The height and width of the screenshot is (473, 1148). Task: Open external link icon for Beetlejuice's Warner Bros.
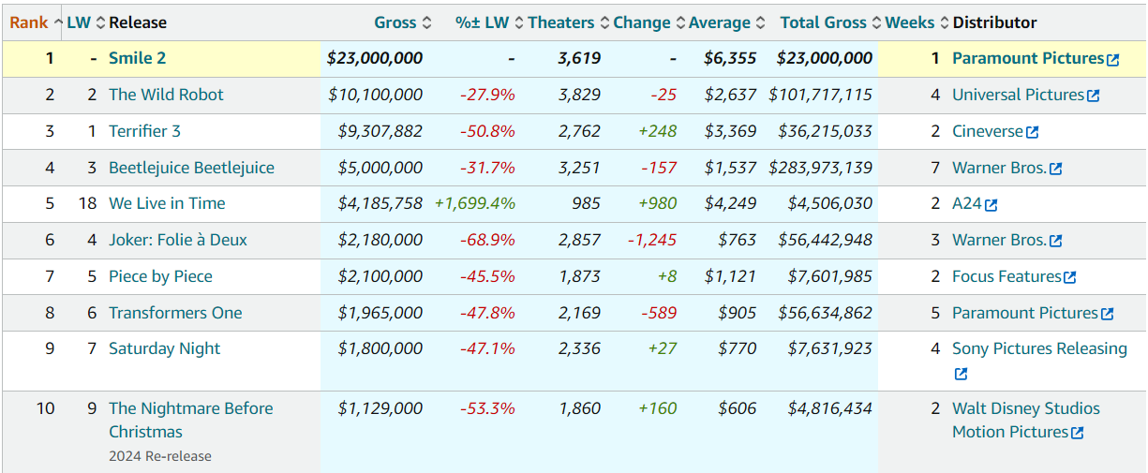pyautogui.click(x=1056, y=170)
